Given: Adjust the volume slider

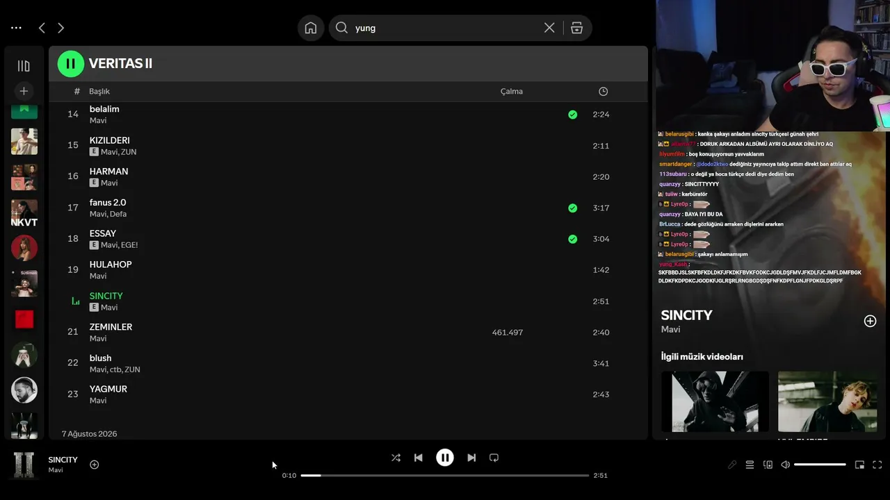Looking at the screenshot, I should (x=820, y=465).
